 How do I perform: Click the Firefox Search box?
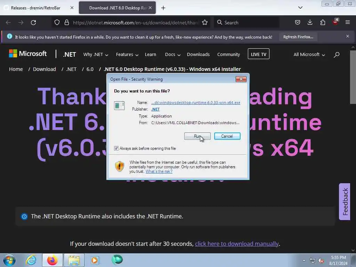(x=246, y=23)
